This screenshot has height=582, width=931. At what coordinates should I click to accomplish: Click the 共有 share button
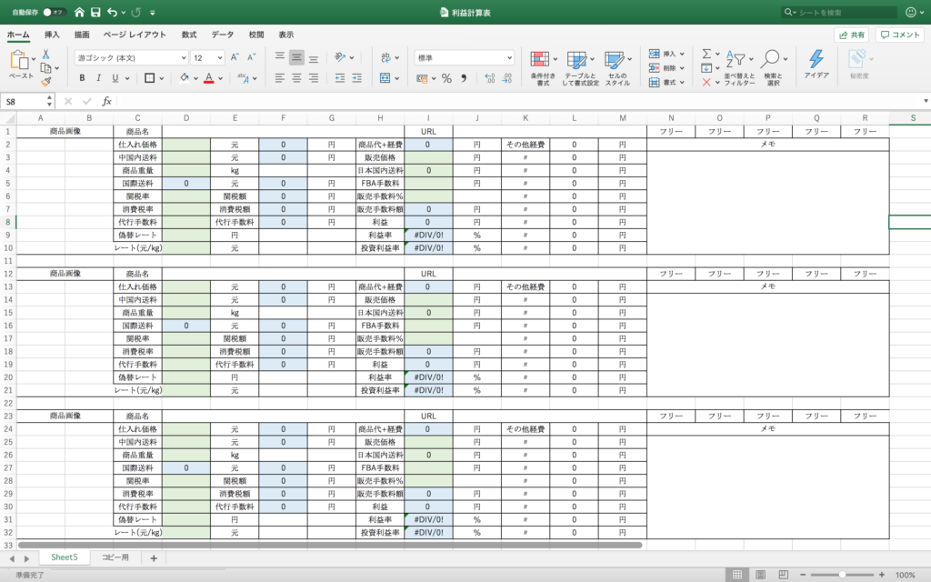pyautogui.click(x=852, y=35)
